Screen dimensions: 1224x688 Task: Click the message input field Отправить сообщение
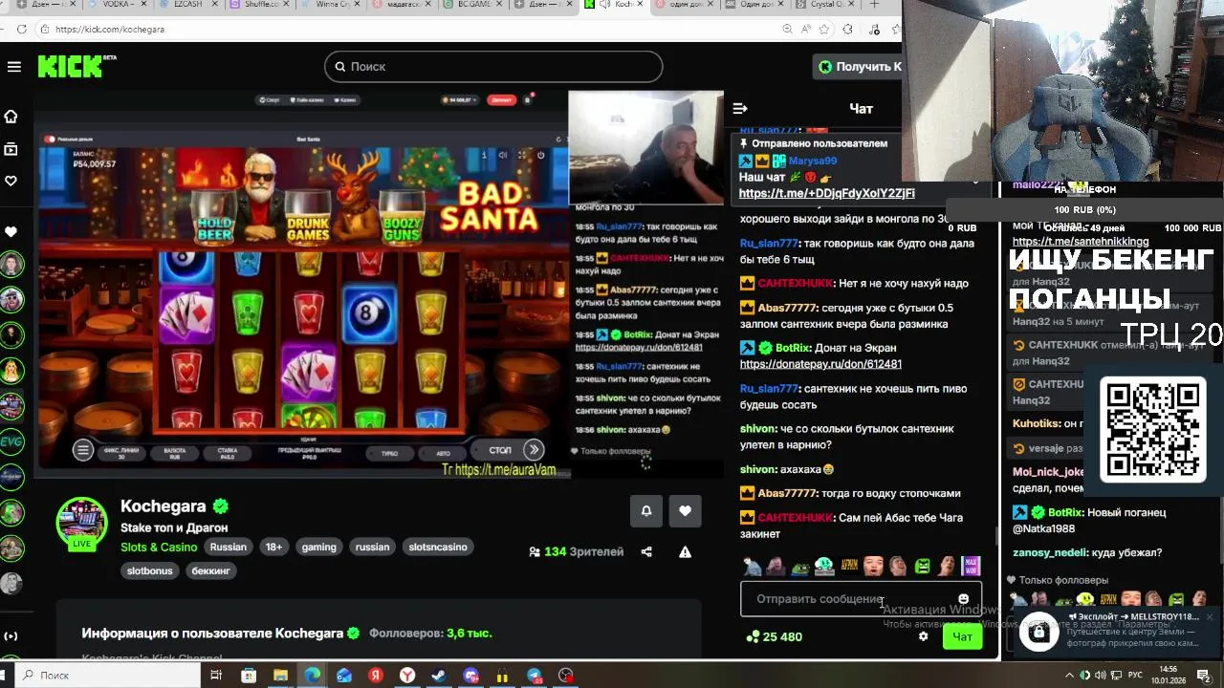[x=861, y=599]
